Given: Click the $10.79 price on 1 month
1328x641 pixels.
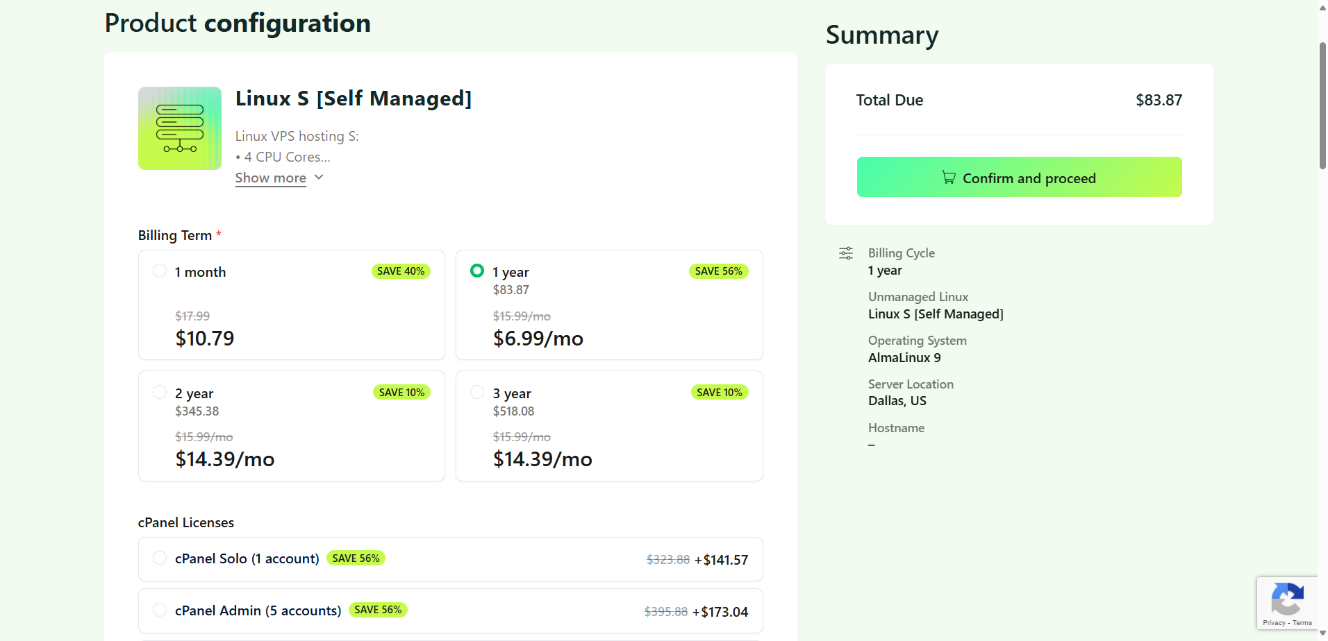Looking at the screenshot, I should click(205, 339).
